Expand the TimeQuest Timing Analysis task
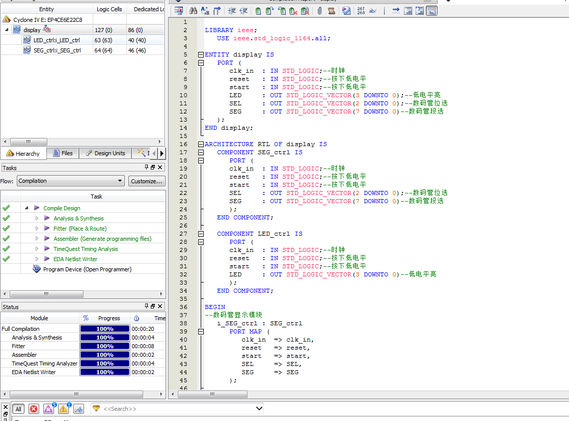Screen dimensions: 569x421 tap(37, 248)
